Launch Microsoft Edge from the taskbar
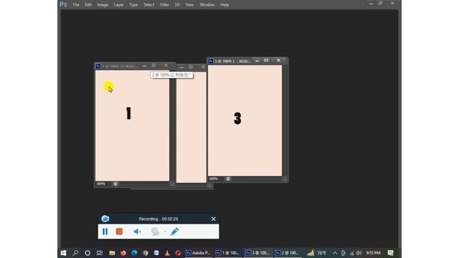The width and height of the screenshot is (459, 258). coord(134,253)
